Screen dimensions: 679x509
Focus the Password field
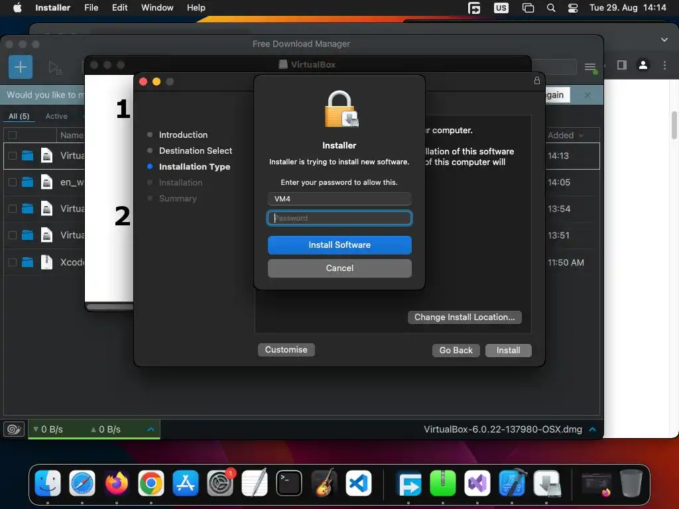339,218
